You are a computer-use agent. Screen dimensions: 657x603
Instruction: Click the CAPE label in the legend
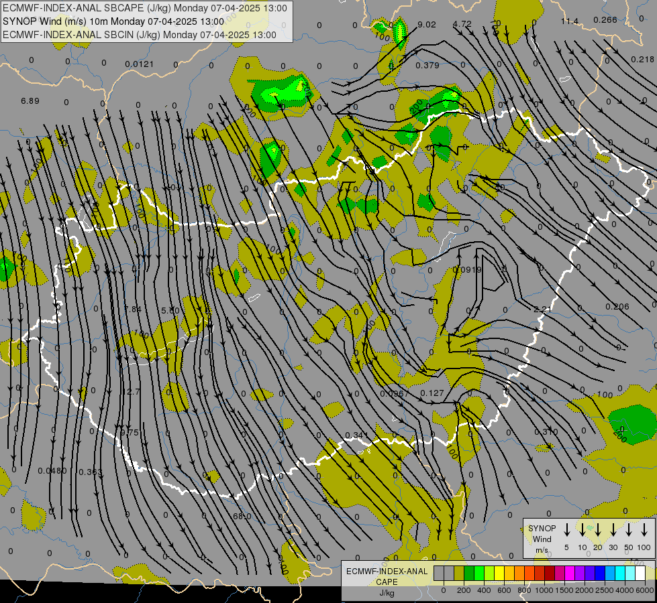pyautogui.click(x=387, y=582)
